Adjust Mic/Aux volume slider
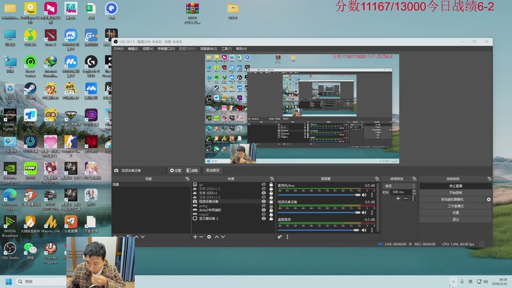The height and width of the screenshot is (288, 512). (319, 195)
